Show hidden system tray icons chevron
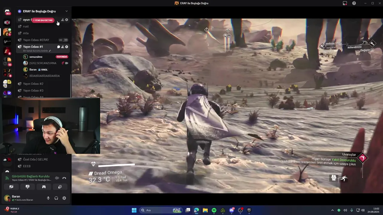 (x=332, y=210)
